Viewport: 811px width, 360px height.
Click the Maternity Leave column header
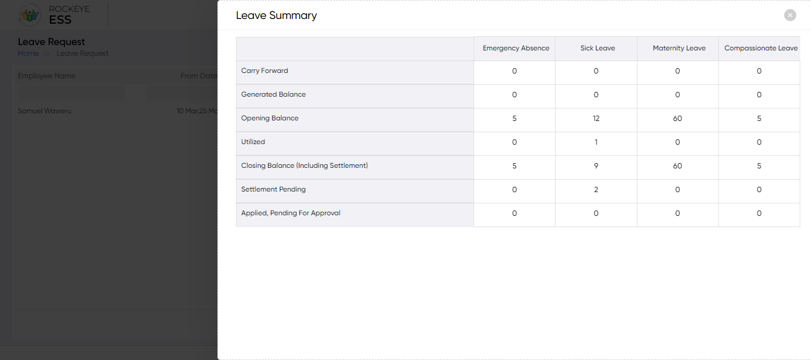679,49
